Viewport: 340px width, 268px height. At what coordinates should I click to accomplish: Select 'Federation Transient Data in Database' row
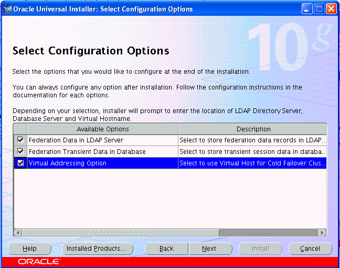coord(170,152)
